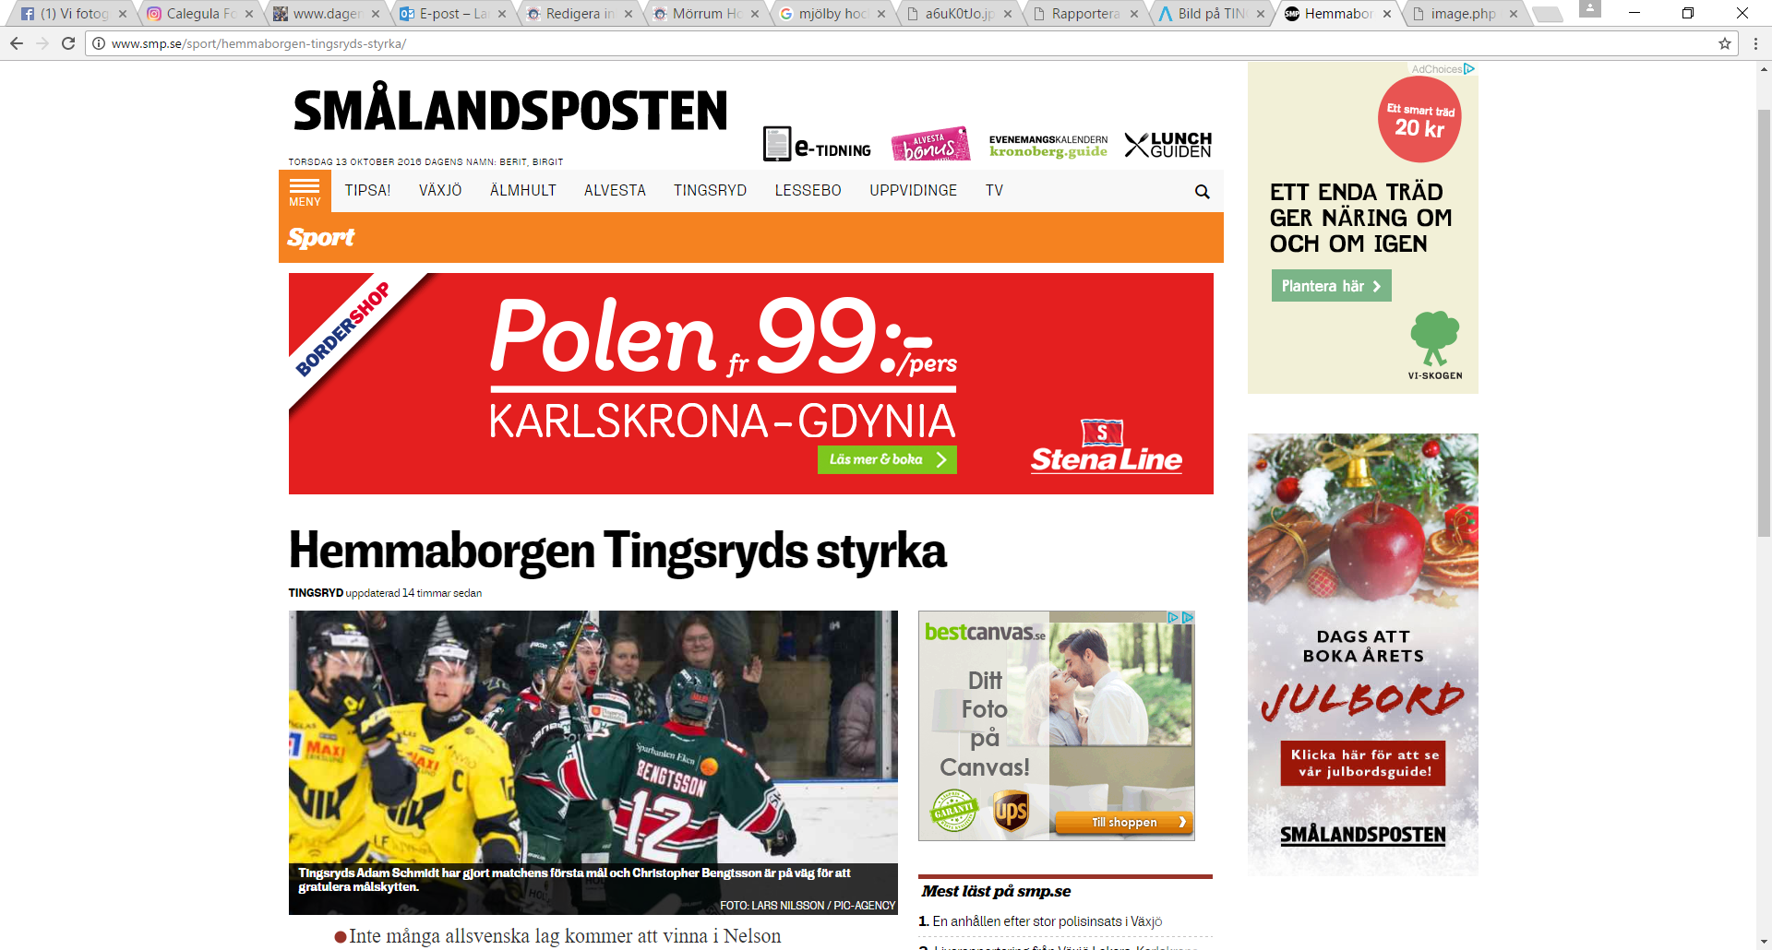Click the Chrome profile icon
The image size is (1772, 950).
[x=1589, y=9]
